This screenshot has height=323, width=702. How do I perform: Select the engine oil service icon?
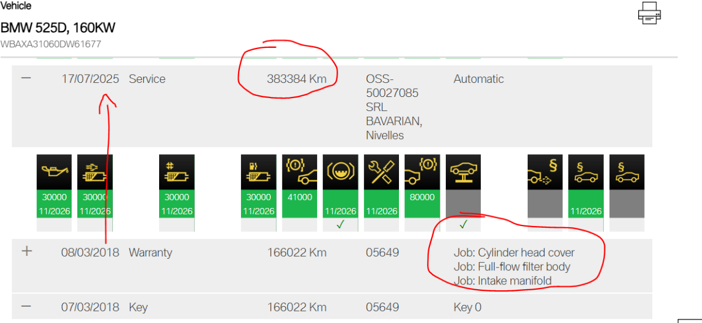pos(54,172)
